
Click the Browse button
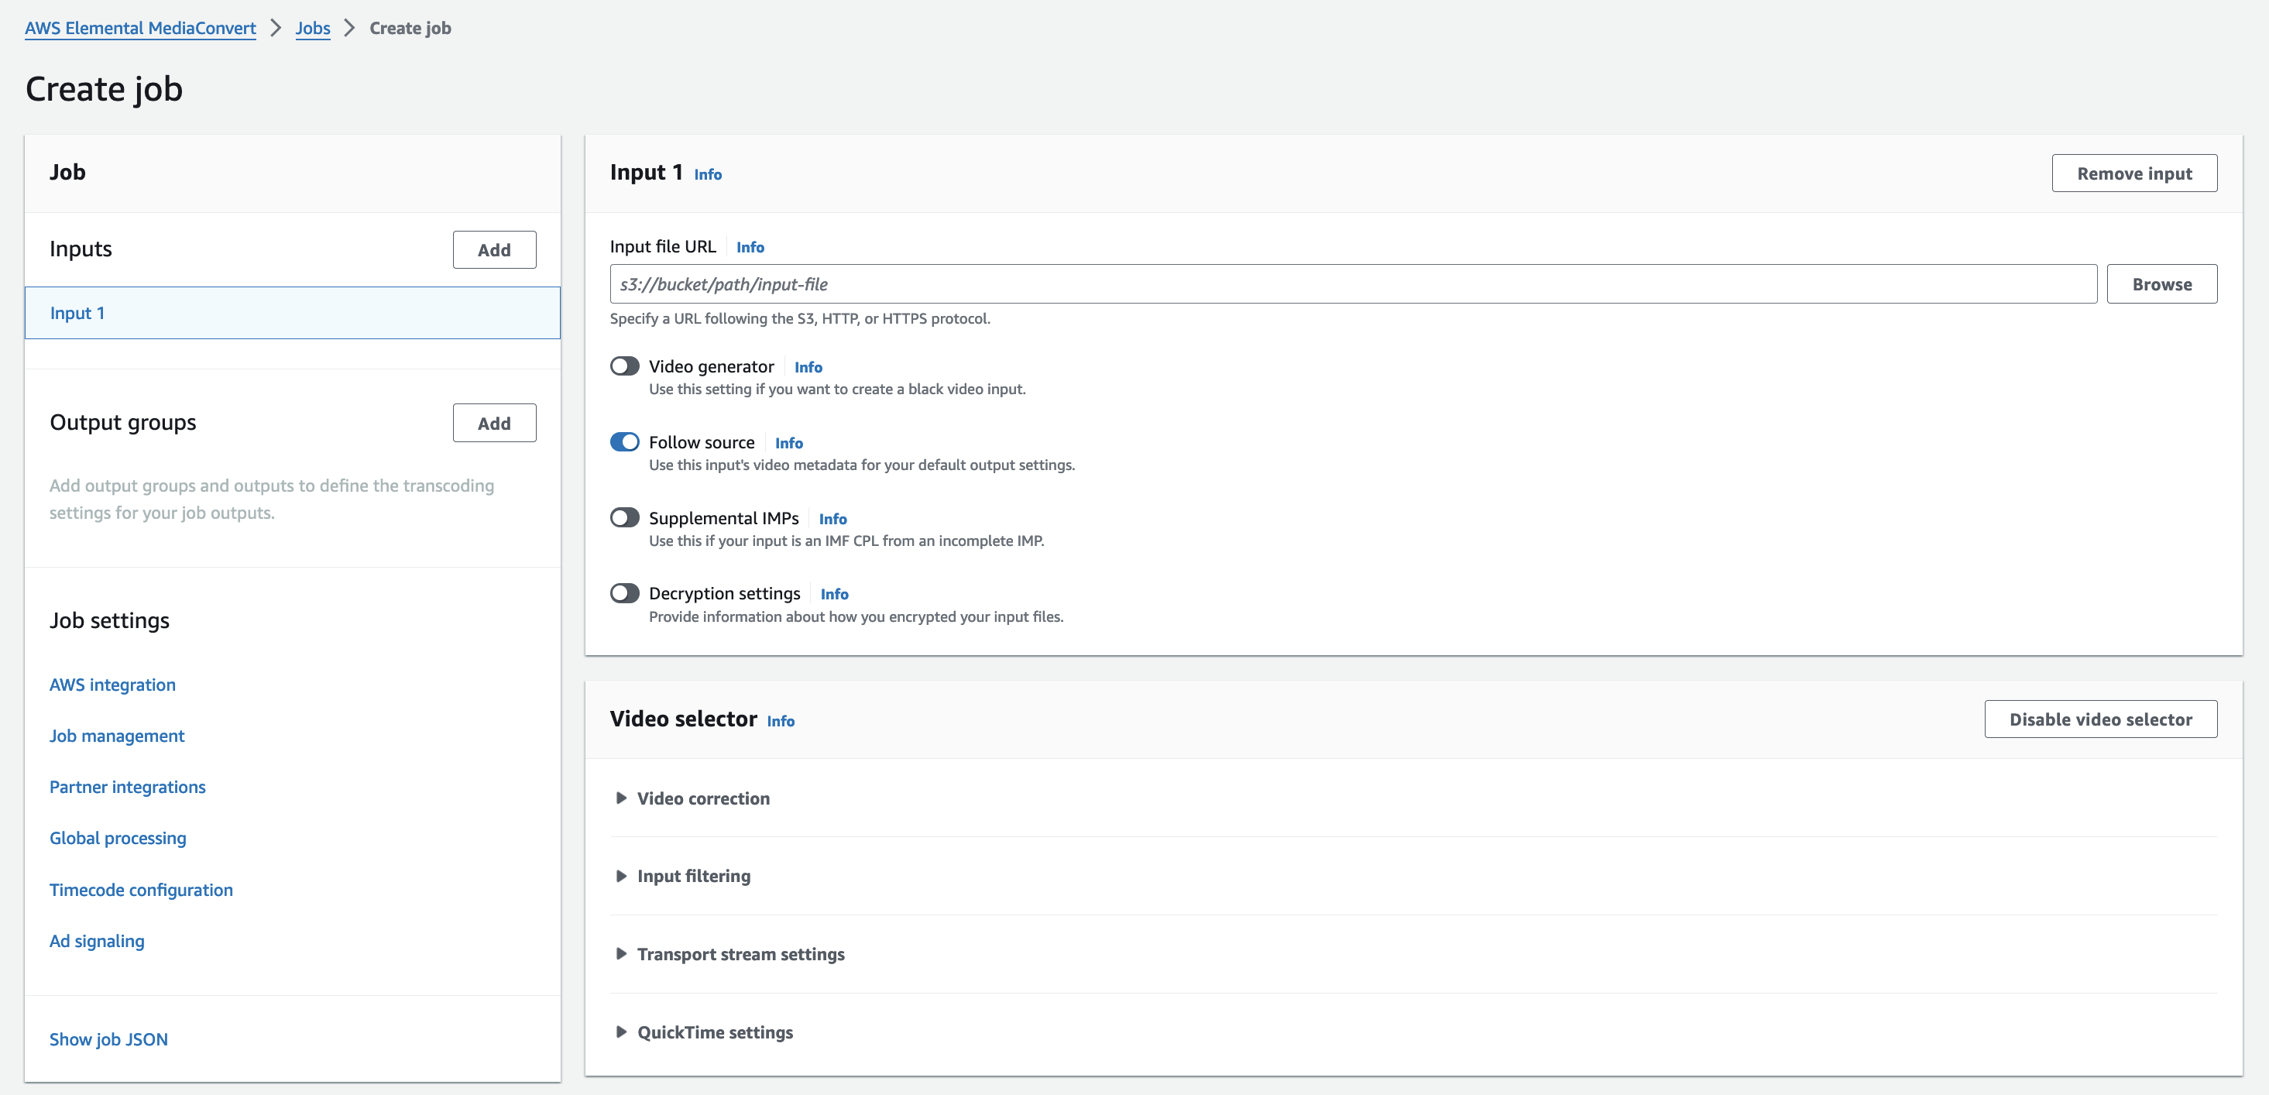(x=2161, y=284)
